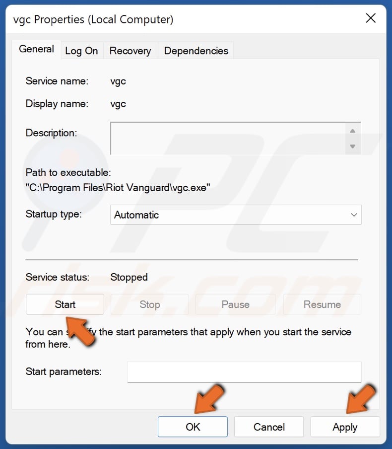Switch to the Log On tab
The height and width of the screenshot is (449, 392).
[81, 50]
